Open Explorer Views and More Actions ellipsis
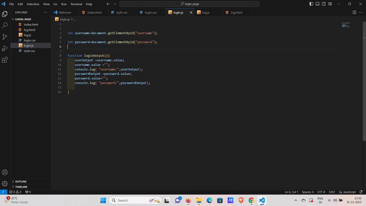The image size is (366, 206). coord(45,12)
